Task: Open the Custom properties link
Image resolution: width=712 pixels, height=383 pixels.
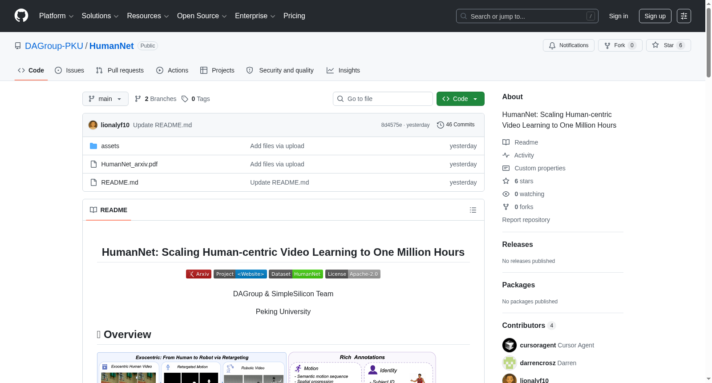Action: 540,168
